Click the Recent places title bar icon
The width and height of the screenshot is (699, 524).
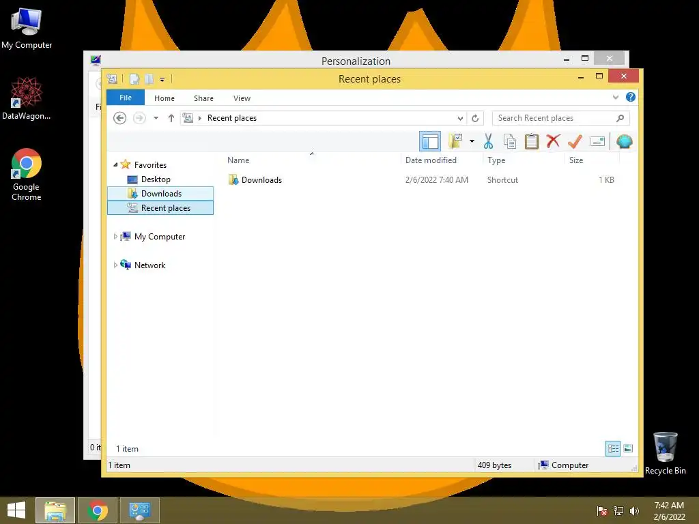112,79
